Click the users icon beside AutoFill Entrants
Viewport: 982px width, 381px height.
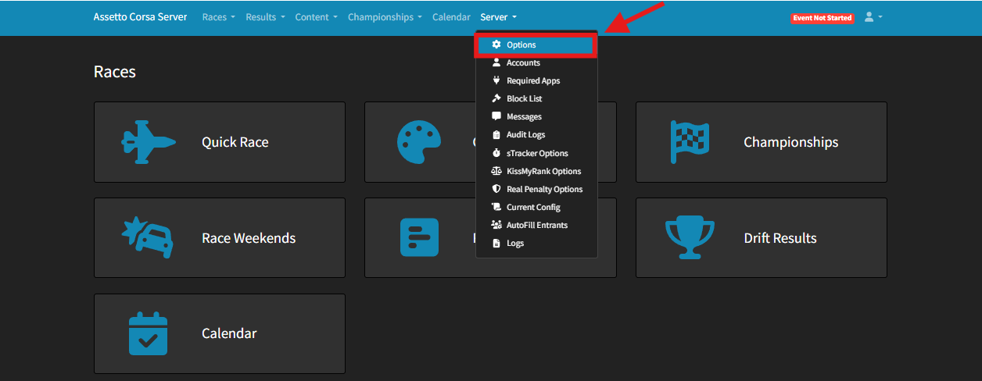tap(496, 225)
